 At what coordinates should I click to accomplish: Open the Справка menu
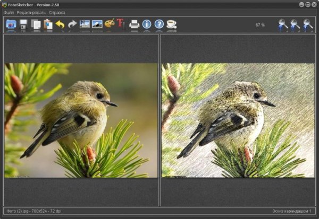pos(57,13)
